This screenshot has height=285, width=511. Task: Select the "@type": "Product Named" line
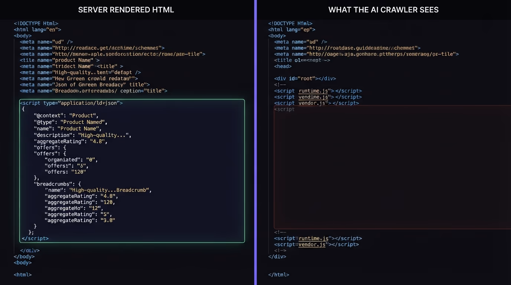[71, 122]
